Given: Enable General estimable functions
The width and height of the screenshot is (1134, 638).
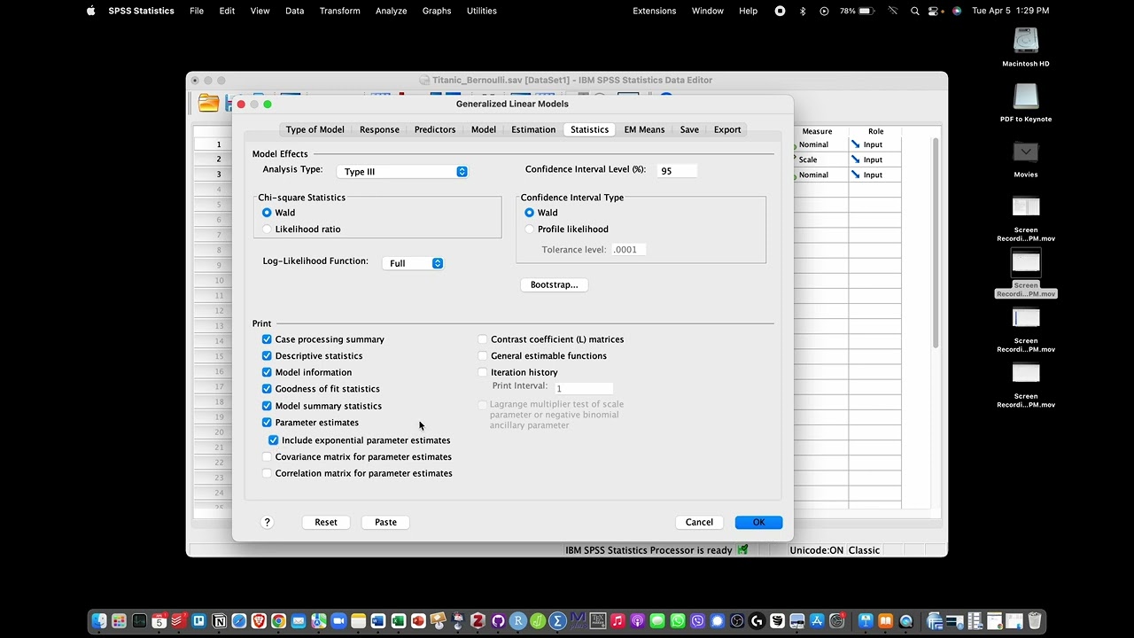Looking at the screenshot, I should tap(483, 356).
